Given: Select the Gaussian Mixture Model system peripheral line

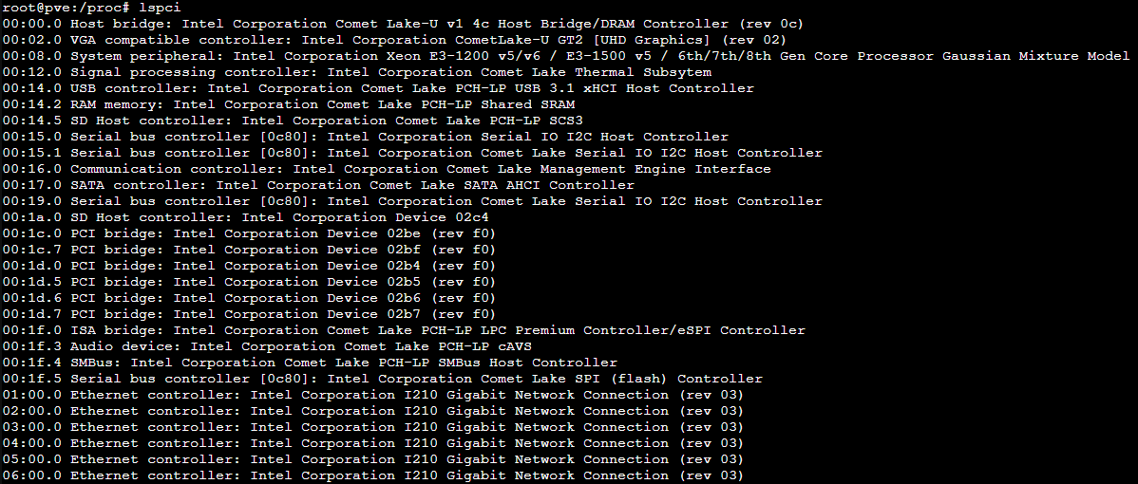Looking at the screenshot, I should [x=565, y=56].
